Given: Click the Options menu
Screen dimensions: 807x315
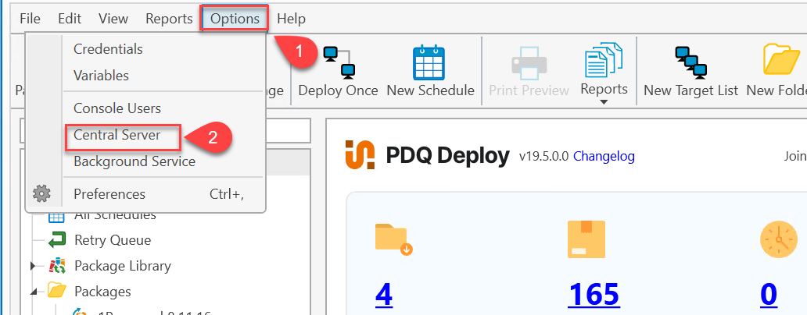Looking at the screenshot, I should click(x=235, y=19).
